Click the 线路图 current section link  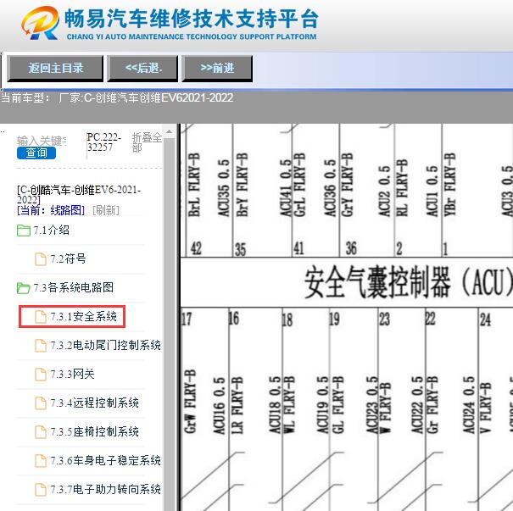[67, 210]
